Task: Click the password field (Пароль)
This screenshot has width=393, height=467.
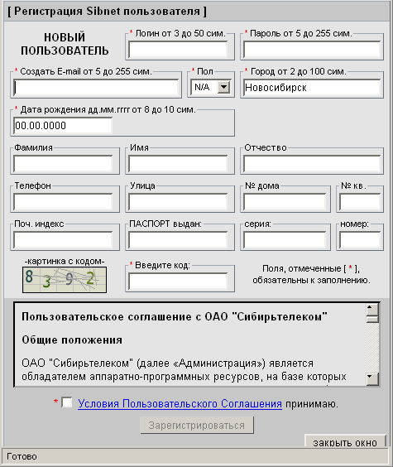Action: coord(311,49)
